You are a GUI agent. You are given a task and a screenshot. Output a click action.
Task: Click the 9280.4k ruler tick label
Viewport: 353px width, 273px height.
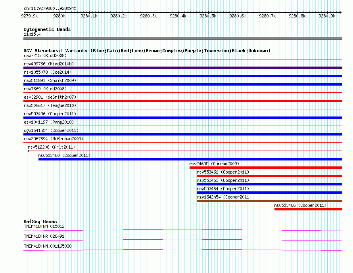[178, 16]
